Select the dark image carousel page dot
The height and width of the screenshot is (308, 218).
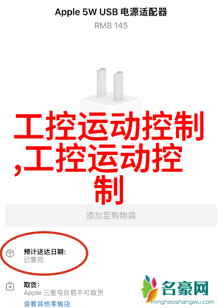(101, 182)
